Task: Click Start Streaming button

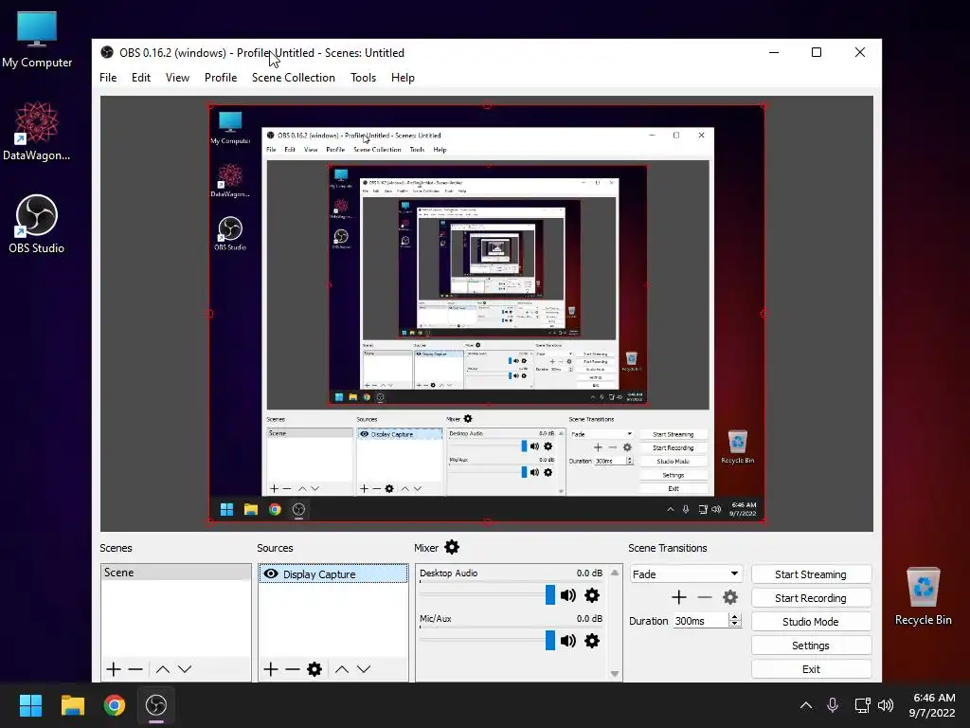Action: point(811,574)
